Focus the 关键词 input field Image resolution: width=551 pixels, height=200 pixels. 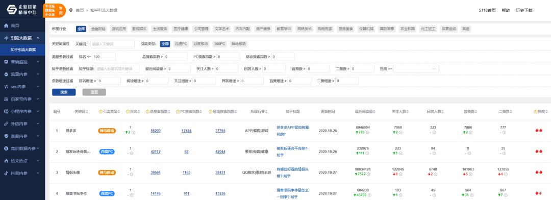click(x=112, y=44)
